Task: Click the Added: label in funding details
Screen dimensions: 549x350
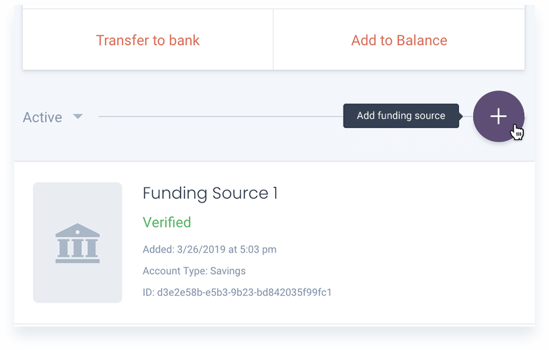Action: pos(159,250)
